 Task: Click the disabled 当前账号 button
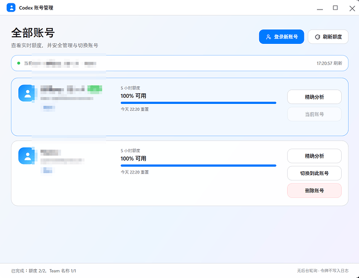click(x=314, y=114)
